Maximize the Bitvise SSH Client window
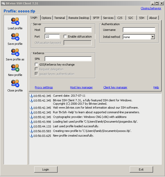The width and height of the screenshot is (165, 177). (x=157, y=3)
